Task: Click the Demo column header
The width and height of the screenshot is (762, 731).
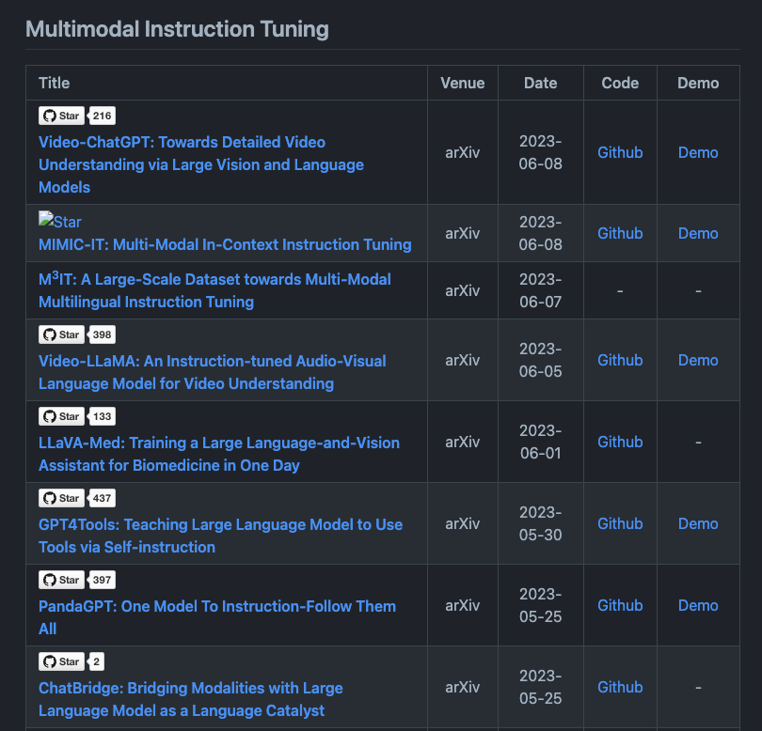Action: (x=698, y=83)
